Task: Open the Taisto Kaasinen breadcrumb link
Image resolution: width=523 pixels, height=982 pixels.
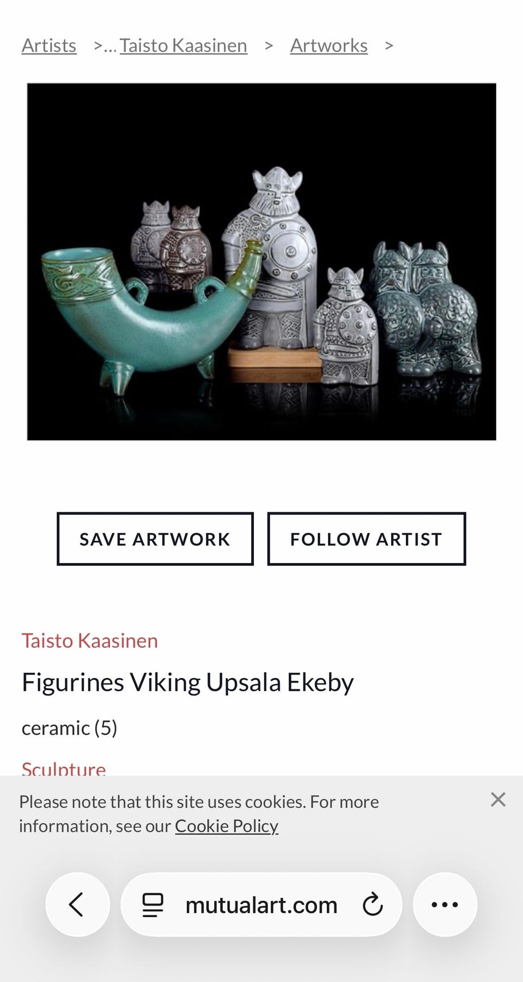Action: point(184,45)
